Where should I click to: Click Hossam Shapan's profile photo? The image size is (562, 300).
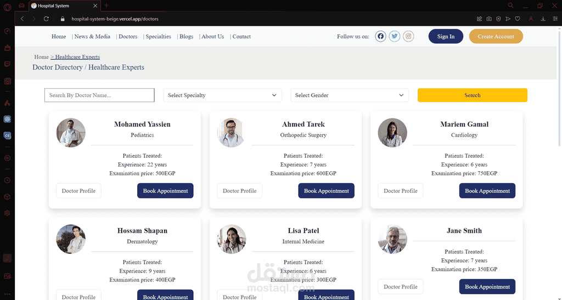point(71,239)
